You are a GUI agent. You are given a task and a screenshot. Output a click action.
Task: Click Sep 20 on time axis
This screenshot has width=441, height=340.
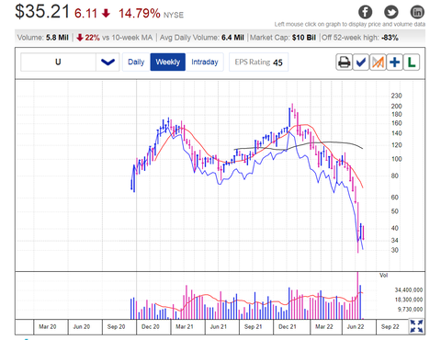[117, 327]
